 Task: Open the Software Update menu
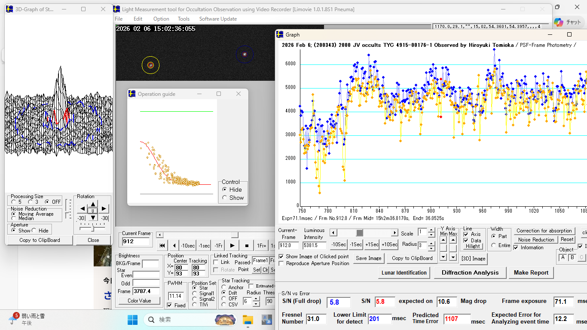pyautogui.click(x=218, y=19)
